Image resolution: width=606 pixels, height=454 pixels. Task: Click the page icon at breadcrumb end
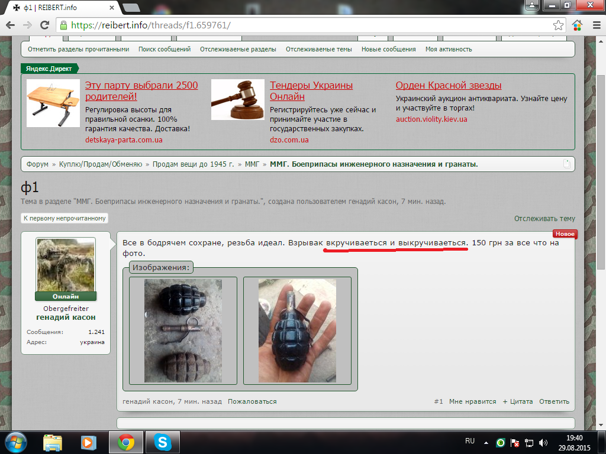point(567,164)
